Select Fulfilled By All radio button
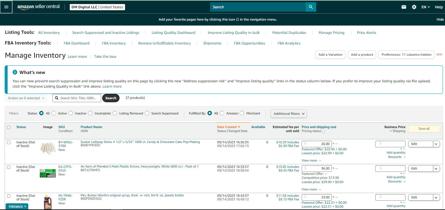 click(x=210, y=113)
